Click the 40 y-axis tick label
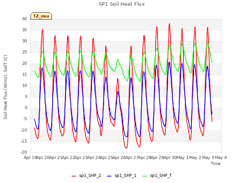The width and height of the screenshot is (244, 183). click(24, 19)
